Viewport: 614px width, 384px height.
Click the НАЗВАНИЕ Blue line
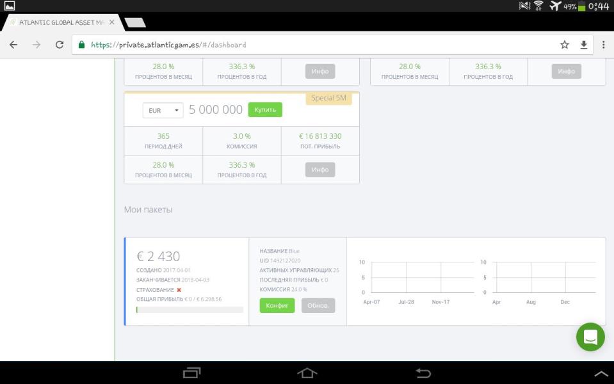click(279, 251)
